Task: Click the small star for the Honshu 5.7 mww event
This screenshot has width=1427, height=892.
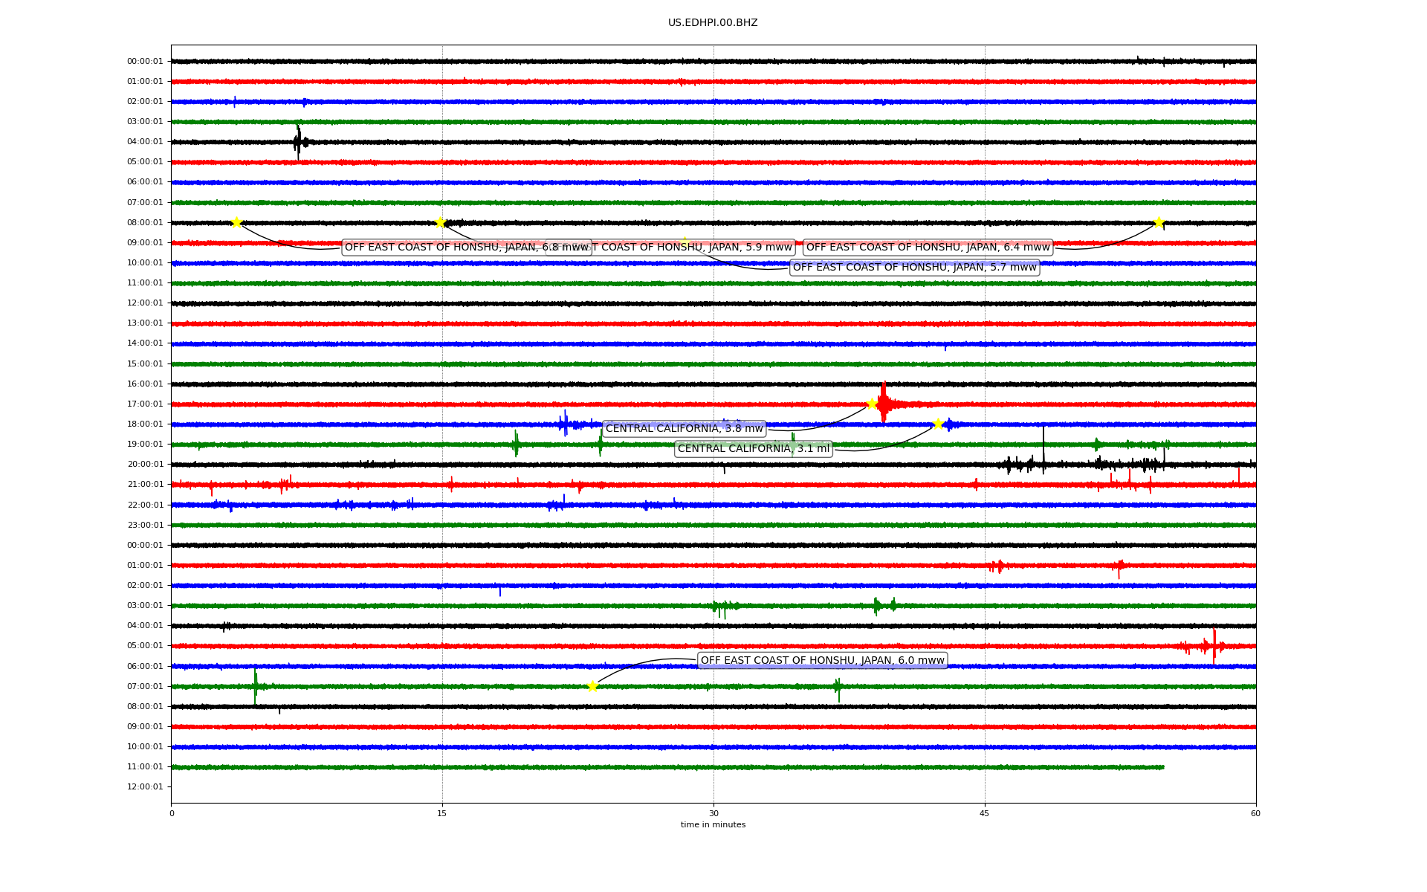Action: pos(684,241)
